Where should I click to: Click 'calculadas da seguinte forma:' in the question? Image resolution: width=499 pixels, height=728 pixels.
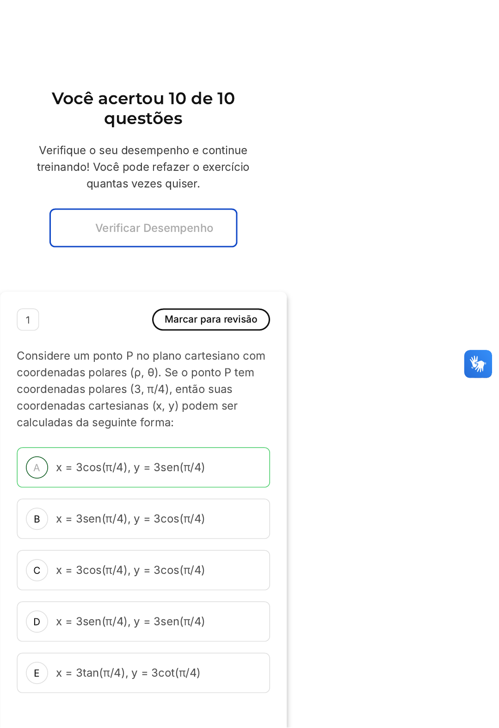[x=95, y=423]
